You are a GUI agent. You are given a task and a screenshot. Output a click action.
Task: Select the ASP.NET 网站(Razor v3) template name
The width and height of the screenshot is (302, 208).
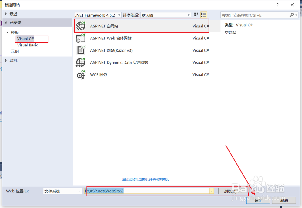click(x=111, y=50)
